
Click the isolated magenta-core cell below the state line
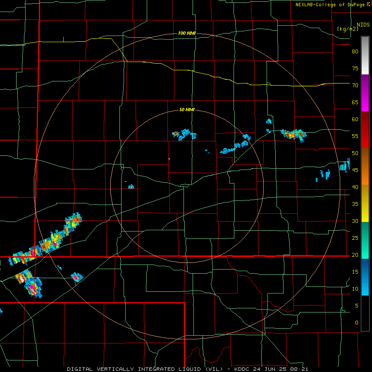coord(77,277)
